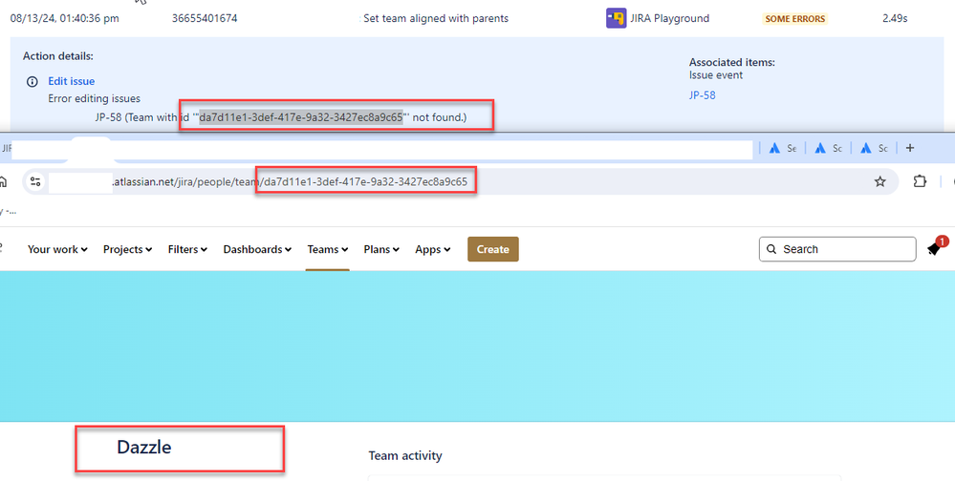Click the SOME ERRORS status badge
955x481 pixels.
794,19
